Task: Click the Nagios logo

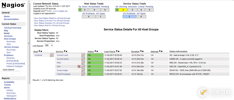Action: click(13, 5)
